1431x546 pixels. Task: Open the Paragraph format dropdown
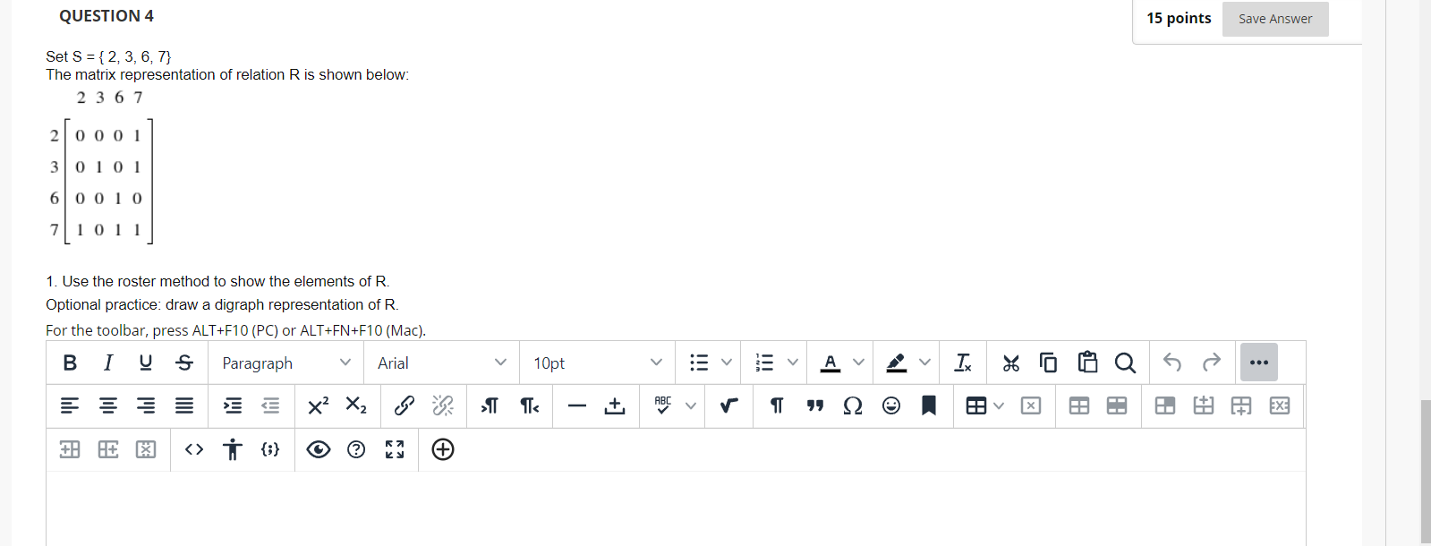tap(286, 363)
